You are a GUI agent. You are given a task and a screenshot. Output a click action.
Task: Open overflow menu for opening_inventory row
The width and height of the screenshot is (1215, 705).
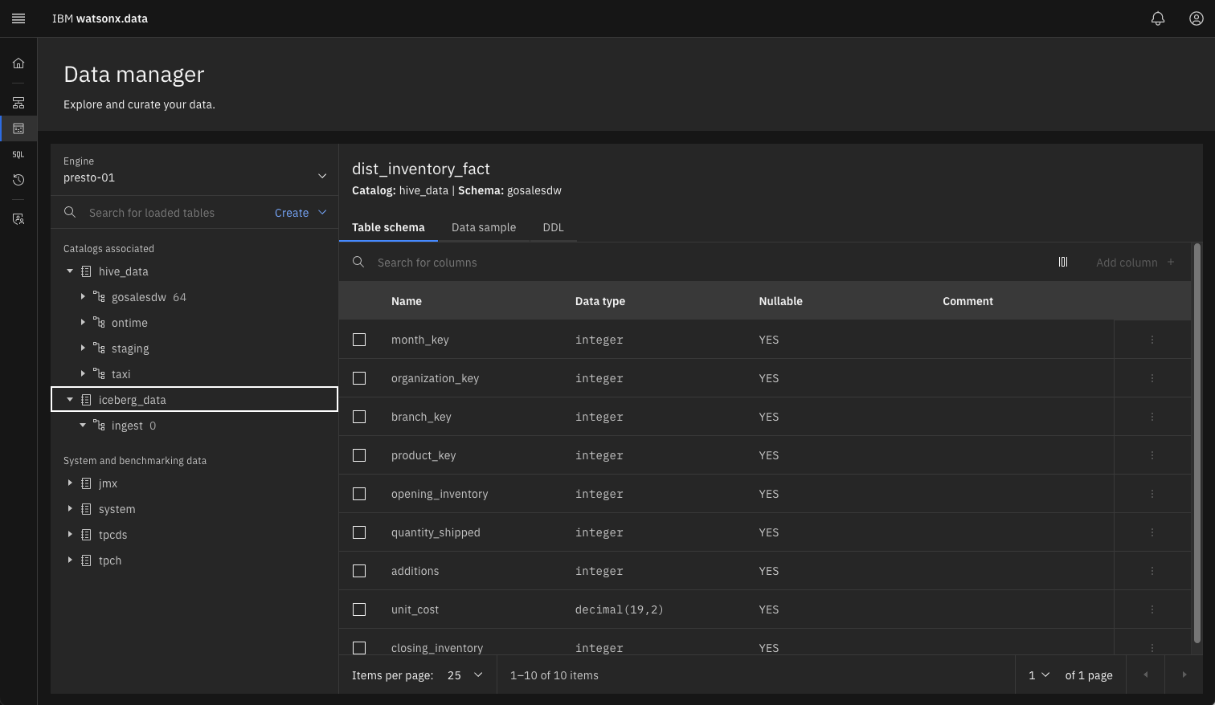1152,494
